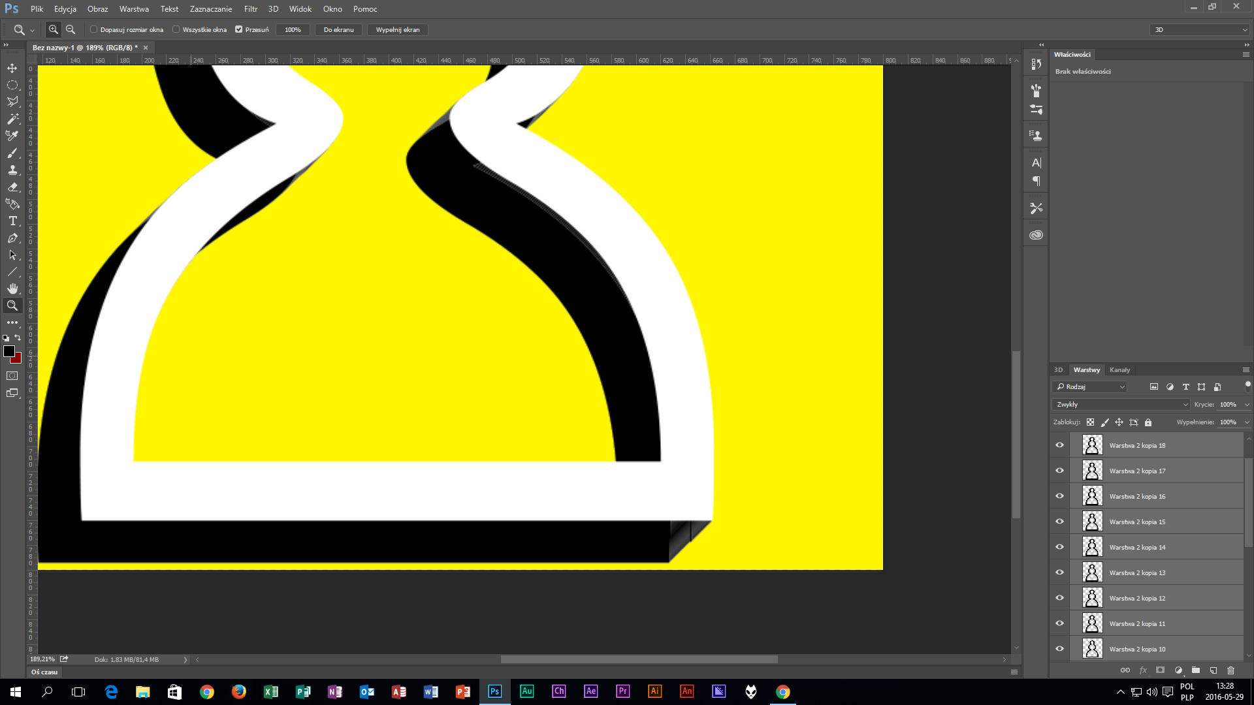The image size is (1254, 705).
Task: Click the 100% zoom button
Action: point(293,30)
